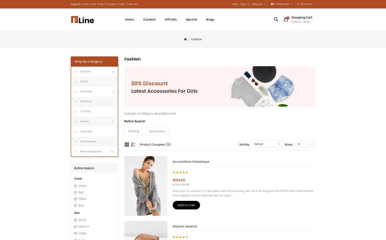Open the Currency selector

pos(306,4)
